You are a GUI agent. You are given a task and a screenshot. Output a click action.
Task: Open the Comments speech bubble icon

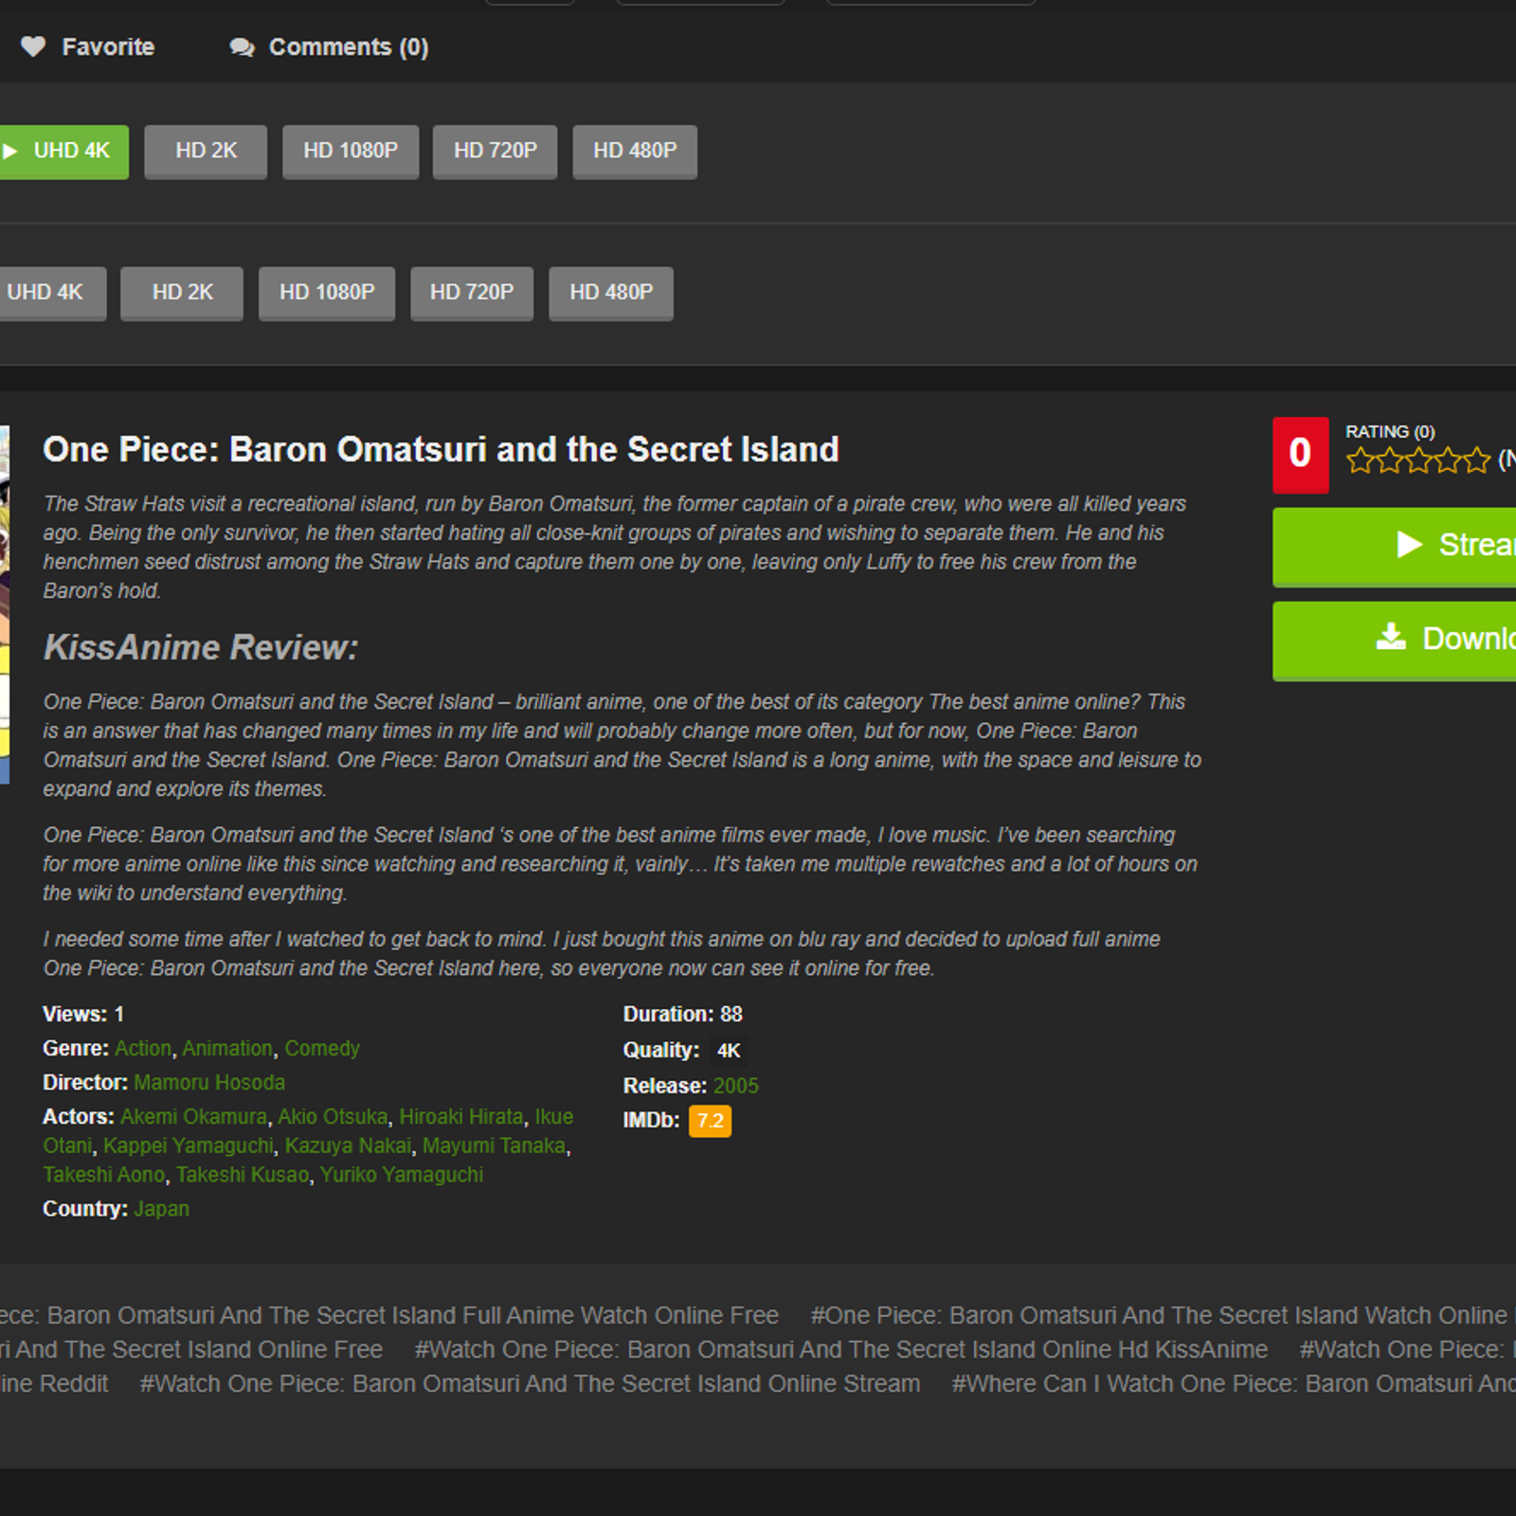point(242,47)
